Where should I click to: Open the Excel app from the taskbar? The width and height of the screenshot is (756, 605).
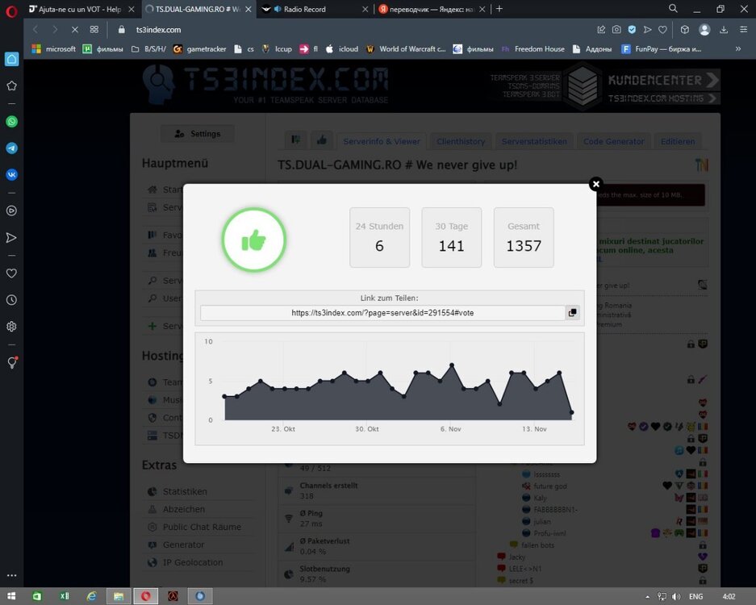64,596
